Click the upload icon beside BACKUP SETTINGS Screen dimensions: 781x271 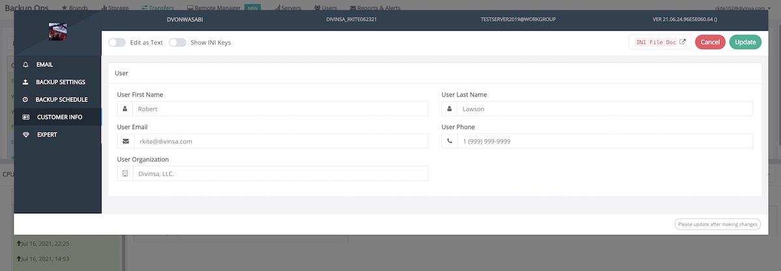tap(25, 83)
